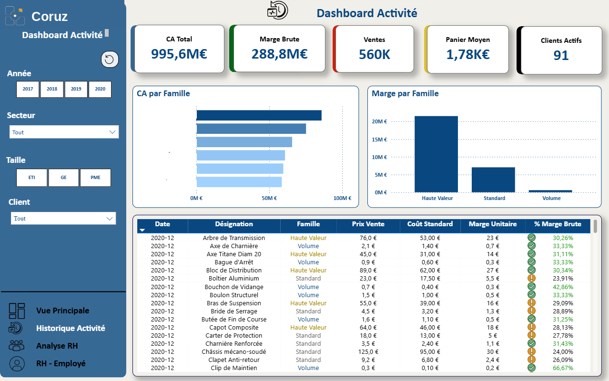This screenshot has width=609, height=381.
Task: Click orange warning icon in Boîtier Aluminium row
Action: pyautogui.click(x=531, y=278)
